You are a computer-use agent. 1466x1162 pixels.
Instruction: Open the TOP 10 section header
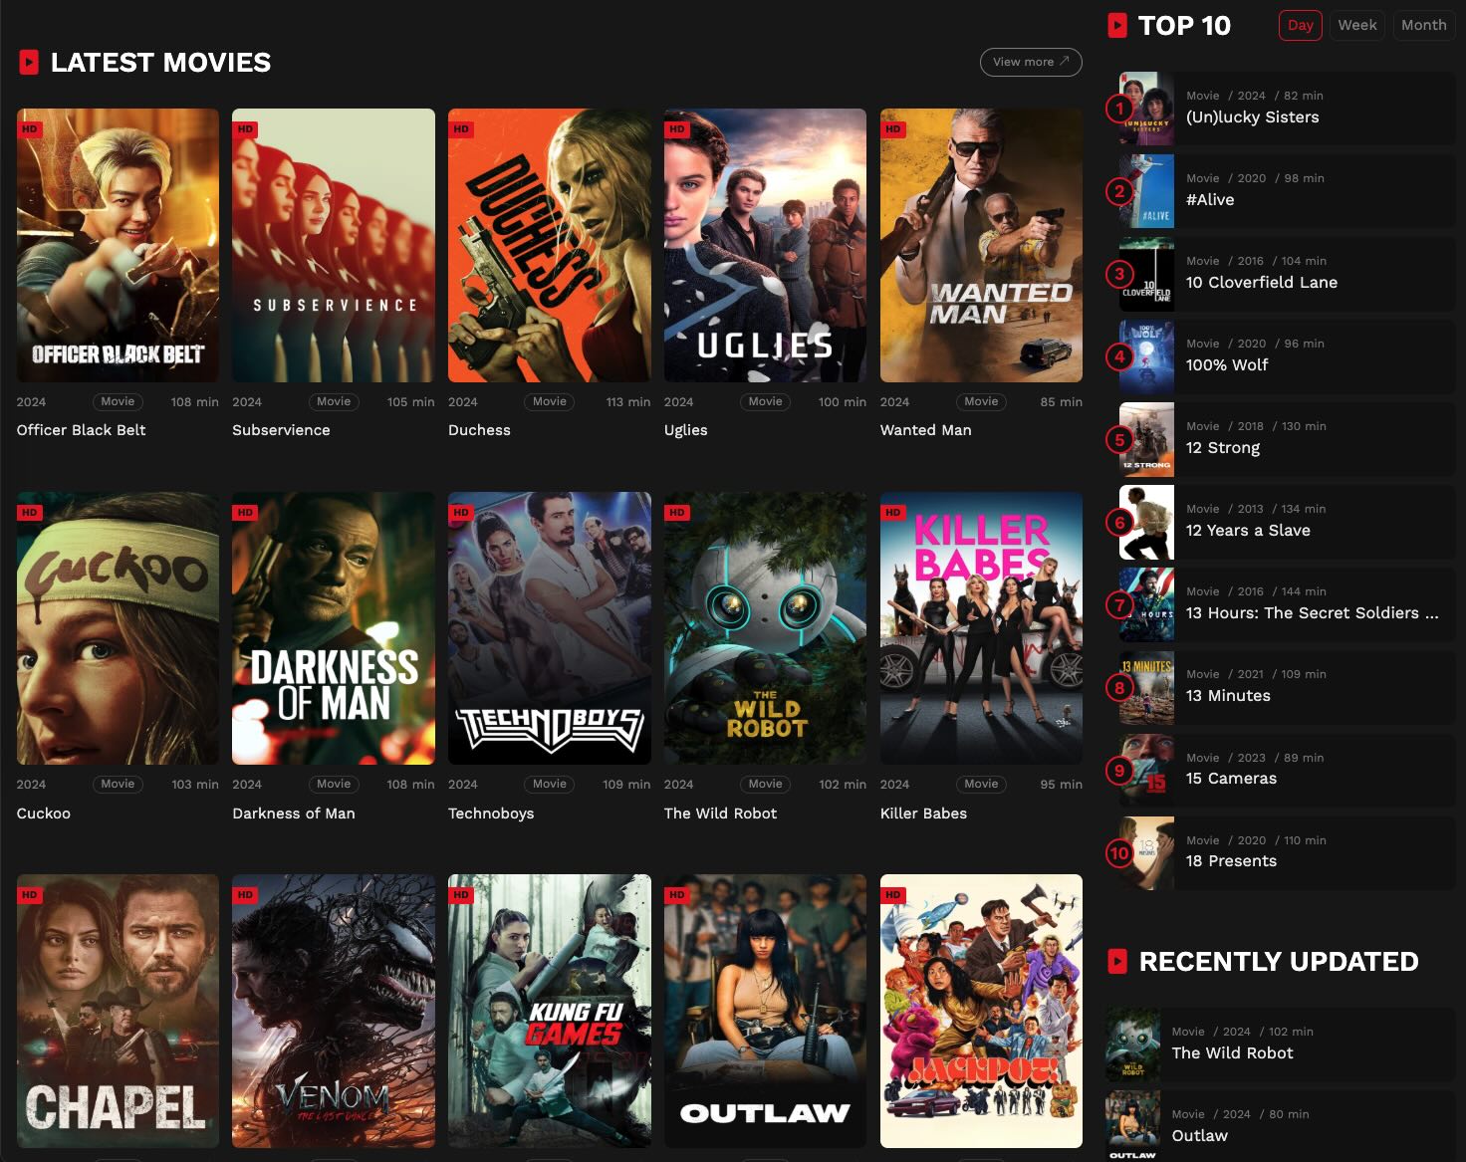pyautogui.click(x=1185, y=26)
